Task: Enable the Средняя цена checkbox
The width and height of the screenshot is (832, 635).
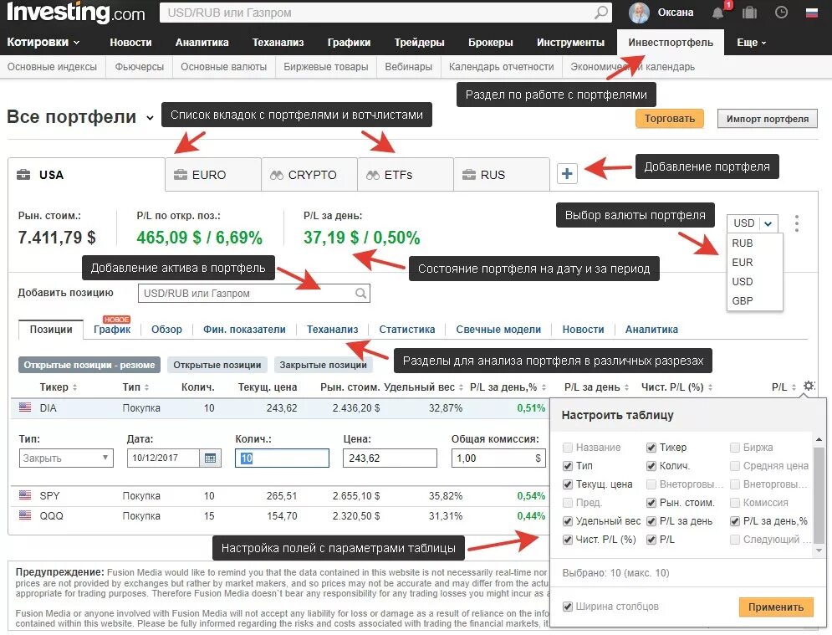Action: click(x=735, y=466)
